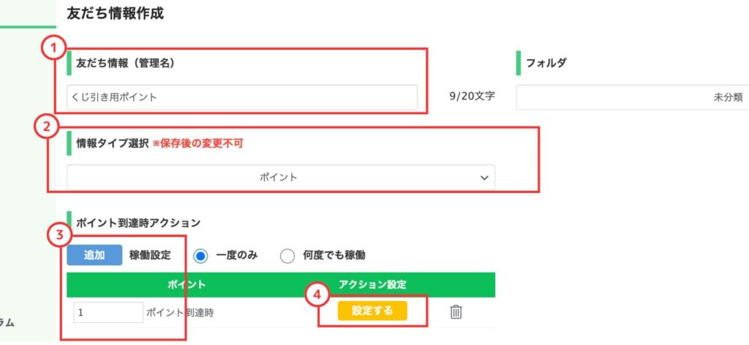Click the numbered annotation circle 1

54,48
